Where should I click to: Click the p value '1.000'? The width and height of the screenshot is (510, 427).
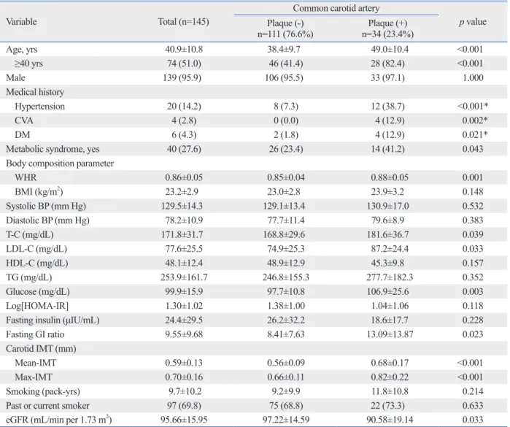tap(473, 78)
